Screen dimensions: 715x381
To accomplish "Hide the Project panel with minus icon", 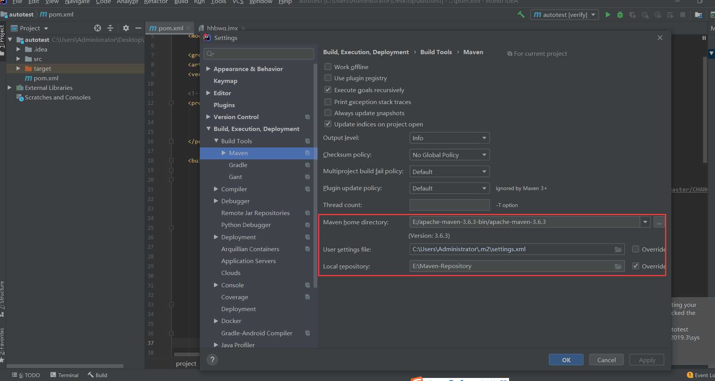I will (x=138, y=28).
